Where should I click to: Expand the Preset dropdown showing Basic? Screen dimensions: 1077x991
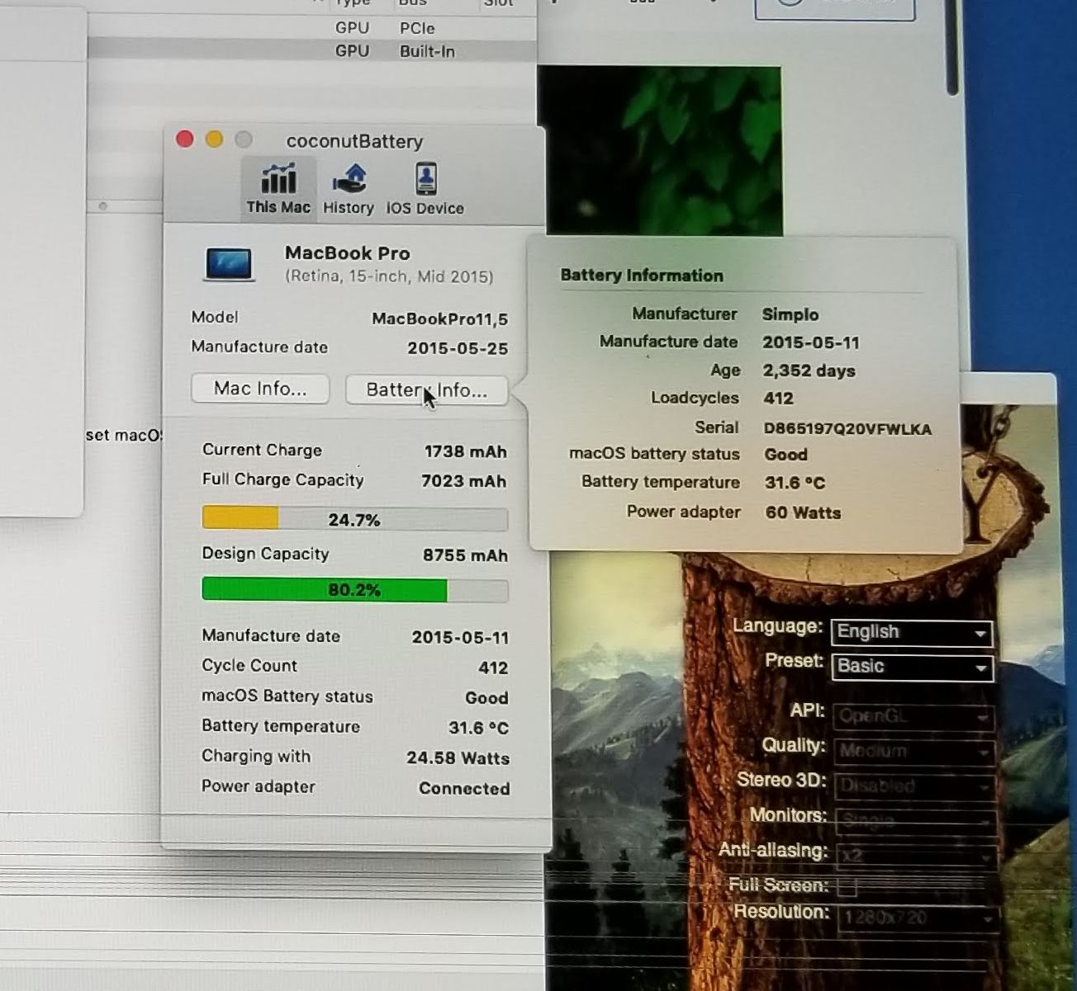click(x=911, y=667)
